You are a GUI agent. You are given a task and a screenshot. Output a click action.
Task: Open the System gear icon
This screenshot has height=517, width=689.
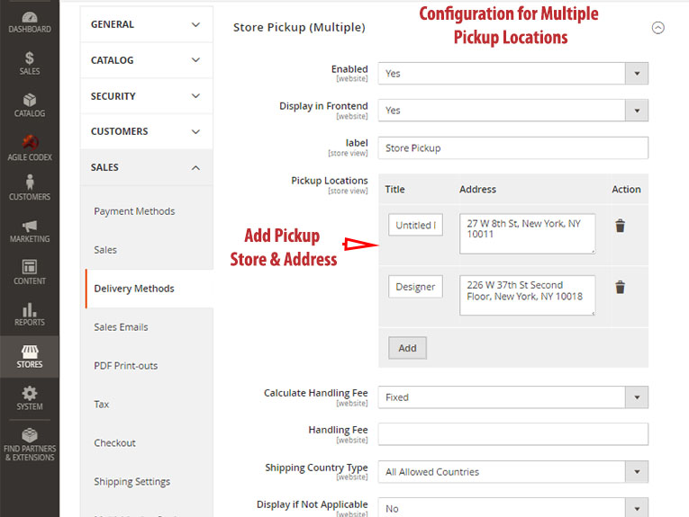click(x=30, y=397)
